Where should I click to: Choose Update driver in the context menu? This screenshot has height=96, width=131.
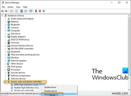tap(50, 87)
